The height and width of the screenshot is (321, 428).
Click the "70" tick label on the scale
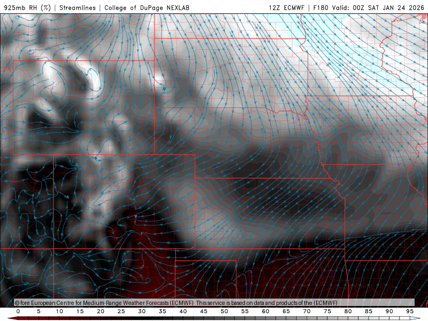pos(307,311)
